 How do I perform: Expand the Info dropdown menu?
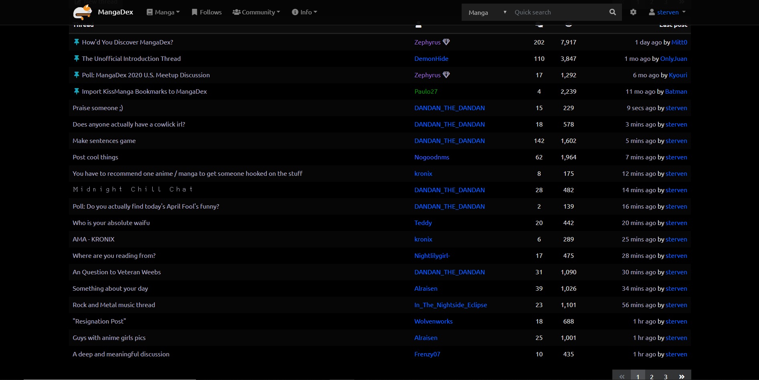tap(305, 12)
